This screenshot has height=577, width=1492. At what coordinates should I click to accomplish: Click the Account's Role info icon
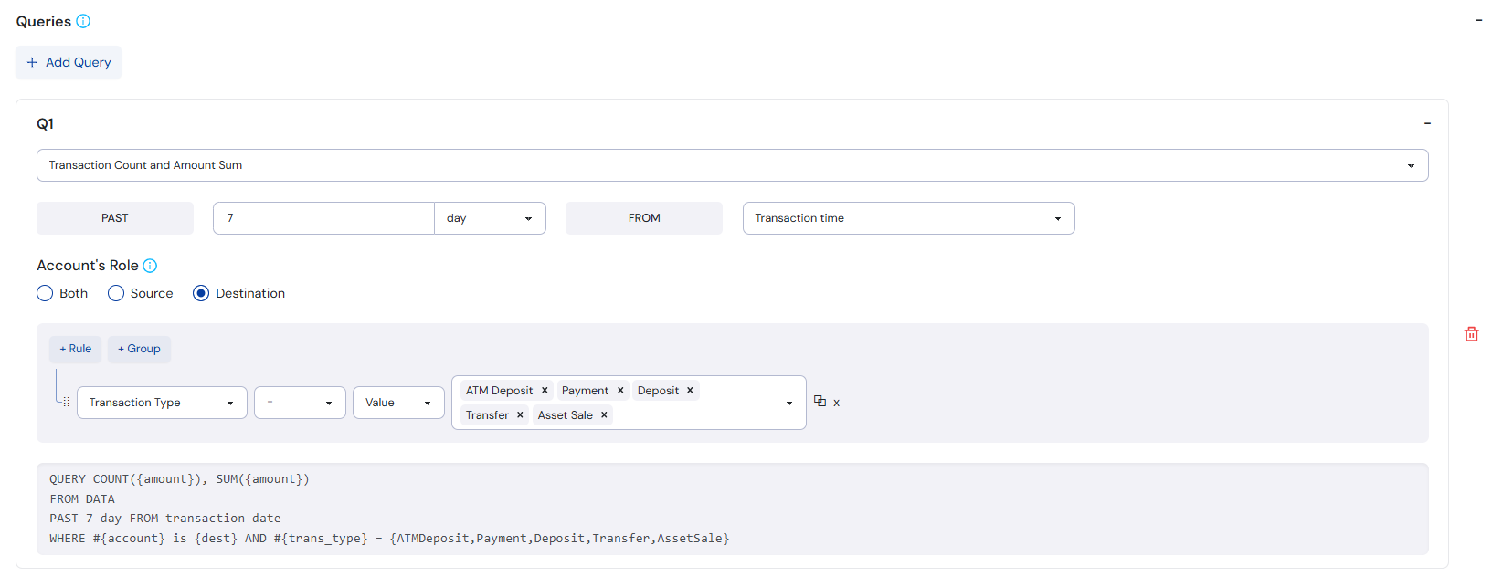(x=150, y=266)
